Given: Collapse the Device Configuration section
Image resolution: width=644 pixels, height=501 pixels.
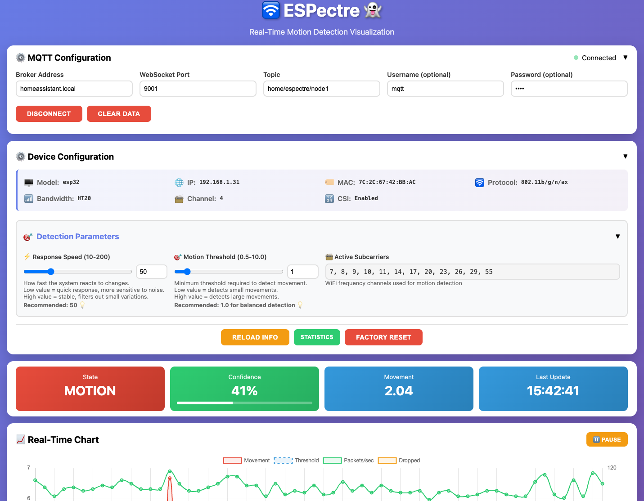Looking at the screenshot, I should click(626, 156).
